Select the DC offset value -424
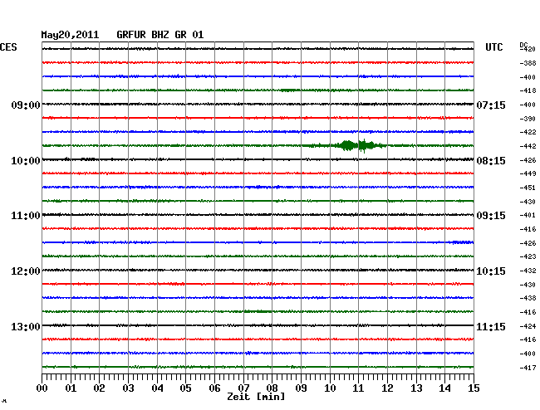The height and width of the screenshot is (410, 540). tap(528, 326)
